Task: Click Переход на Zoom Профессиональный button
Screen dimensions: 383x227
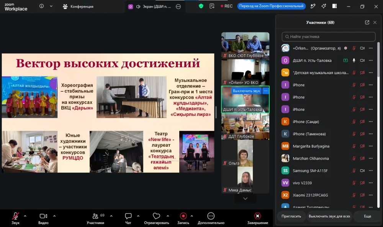Action: click(x=272, y=6)
